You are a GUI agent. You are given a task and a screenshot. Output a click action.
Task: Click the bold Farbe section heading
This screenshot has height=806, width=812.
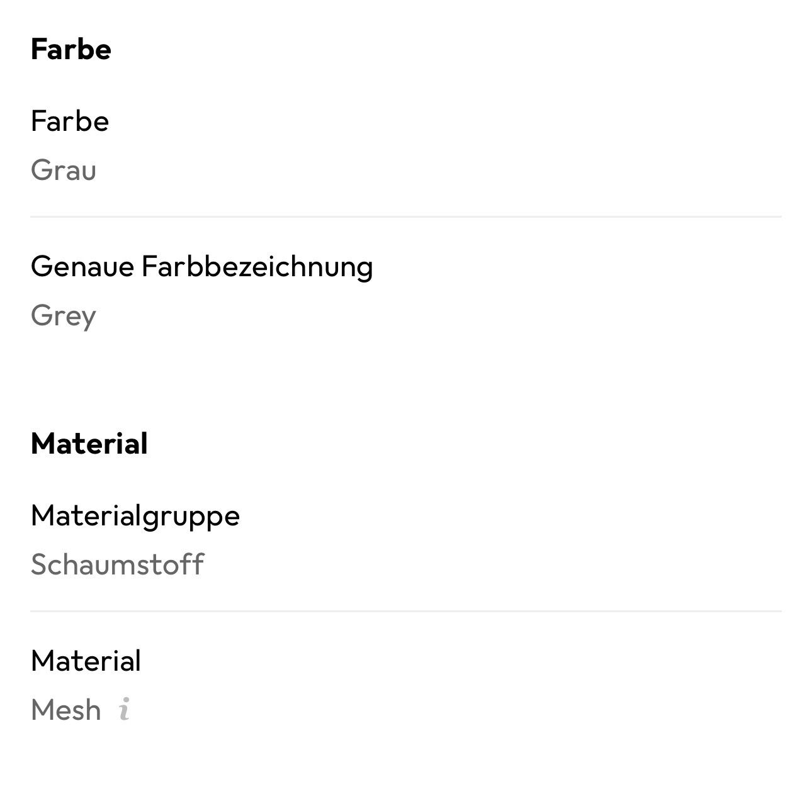pyautogui.click(x=71, y=49)
